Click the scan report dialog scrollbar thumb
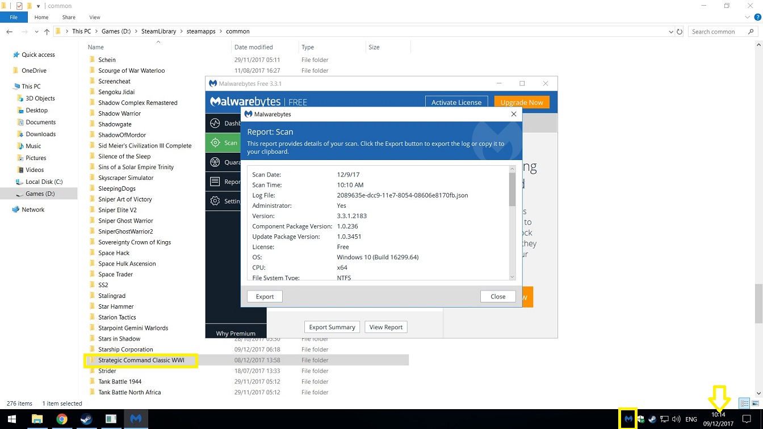763x429 pixels. (512, 189)
